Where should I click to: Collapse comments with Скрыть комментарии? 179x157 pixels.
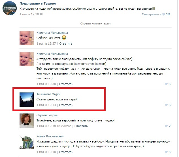coord(95,23)
